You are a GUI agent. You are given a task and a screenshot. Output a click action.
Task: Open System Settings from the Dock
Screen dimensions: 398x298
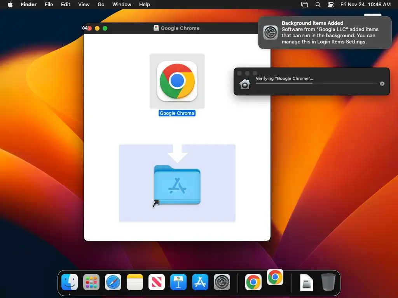tap(222, 282)
